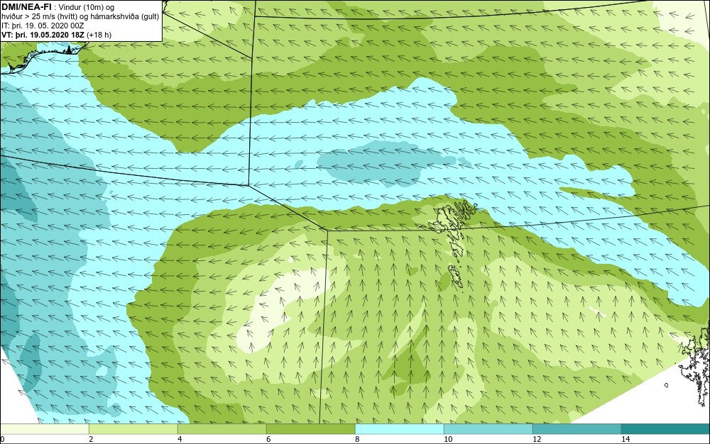Image resolution: width=710 pixels, height=444 pixels.
Task: Click the 'VT: þri. 19.05.2020 18Z' line
Action: 56,35
